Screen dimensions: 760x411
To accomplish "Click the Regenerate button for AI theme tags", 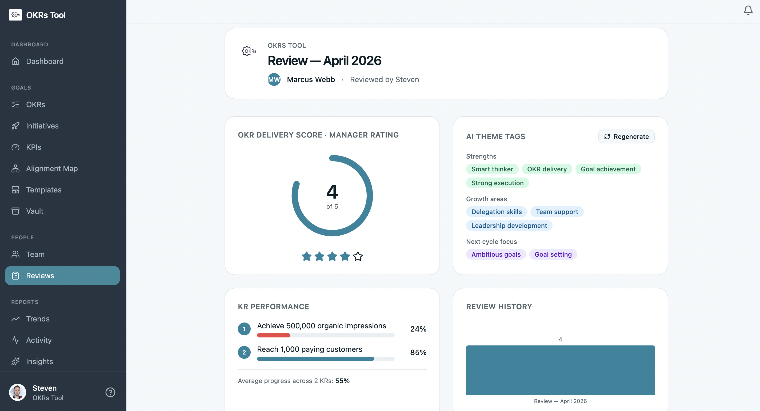I will 626,136.
